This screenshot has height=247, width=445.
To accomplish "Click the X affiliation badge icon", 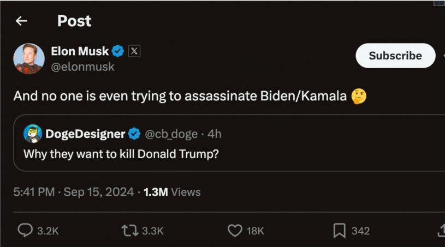I will [x=134, y=52].
